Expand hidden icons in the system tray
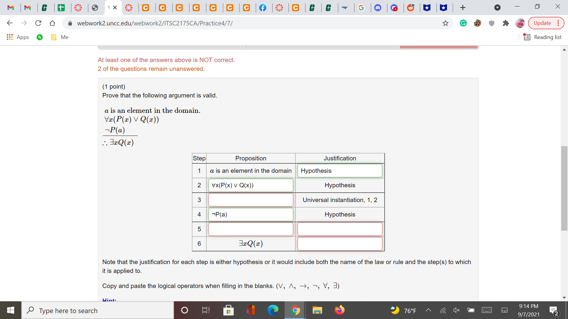The width and height of the screenshot is (568, 319). pyautogui.click(x=428, y=310)
